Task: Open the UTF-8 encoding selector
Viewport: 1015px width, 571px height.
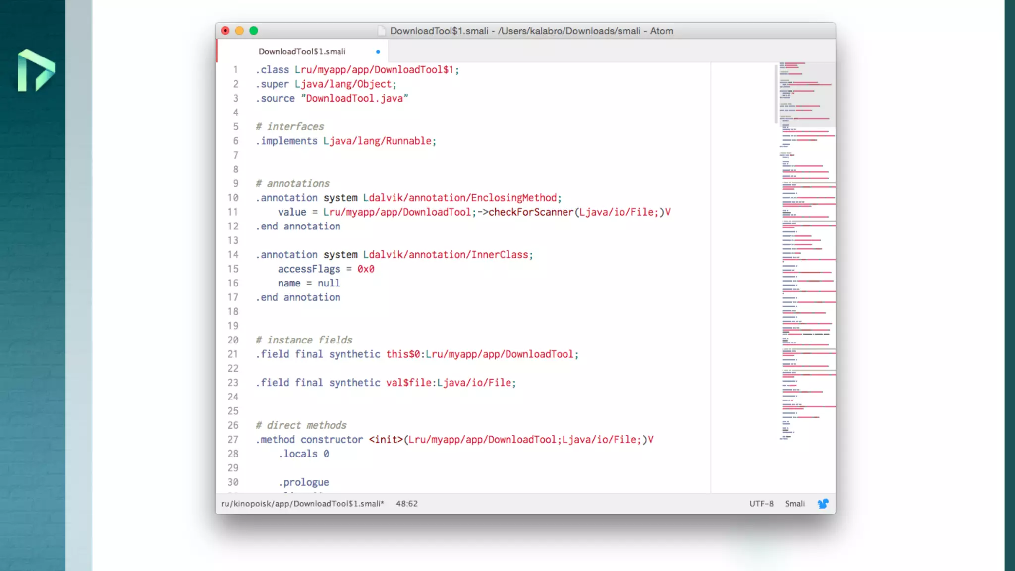Action: [761, 504]
